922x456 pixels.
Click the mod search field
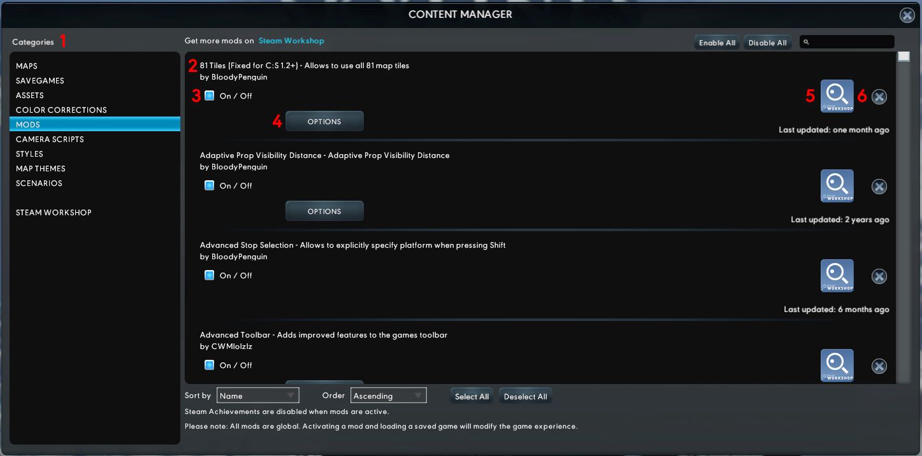click(x=847, y=42)
